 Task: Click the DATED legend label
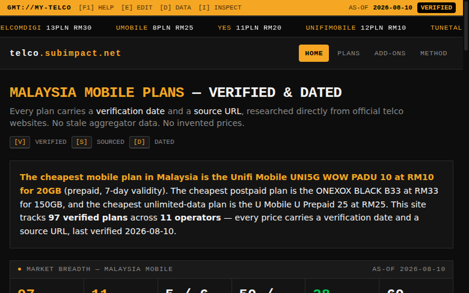pyautogui.click(x=164, y=142)
